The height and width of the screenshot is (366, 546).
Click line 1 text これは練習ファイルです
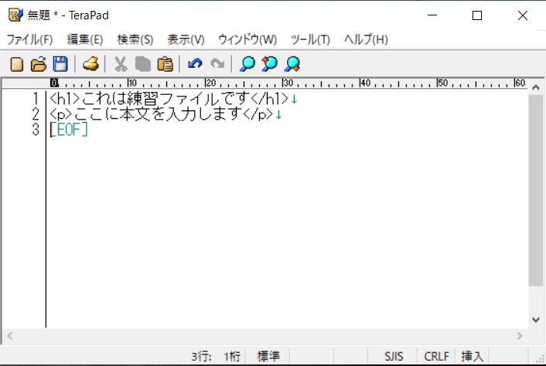(166, 99)
